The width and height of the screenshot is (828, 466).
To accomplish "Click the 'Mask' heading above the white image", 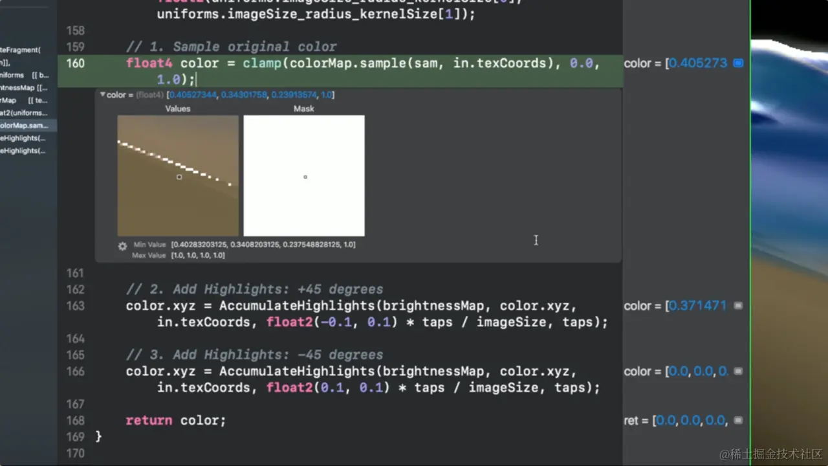I will coord(304,109).
